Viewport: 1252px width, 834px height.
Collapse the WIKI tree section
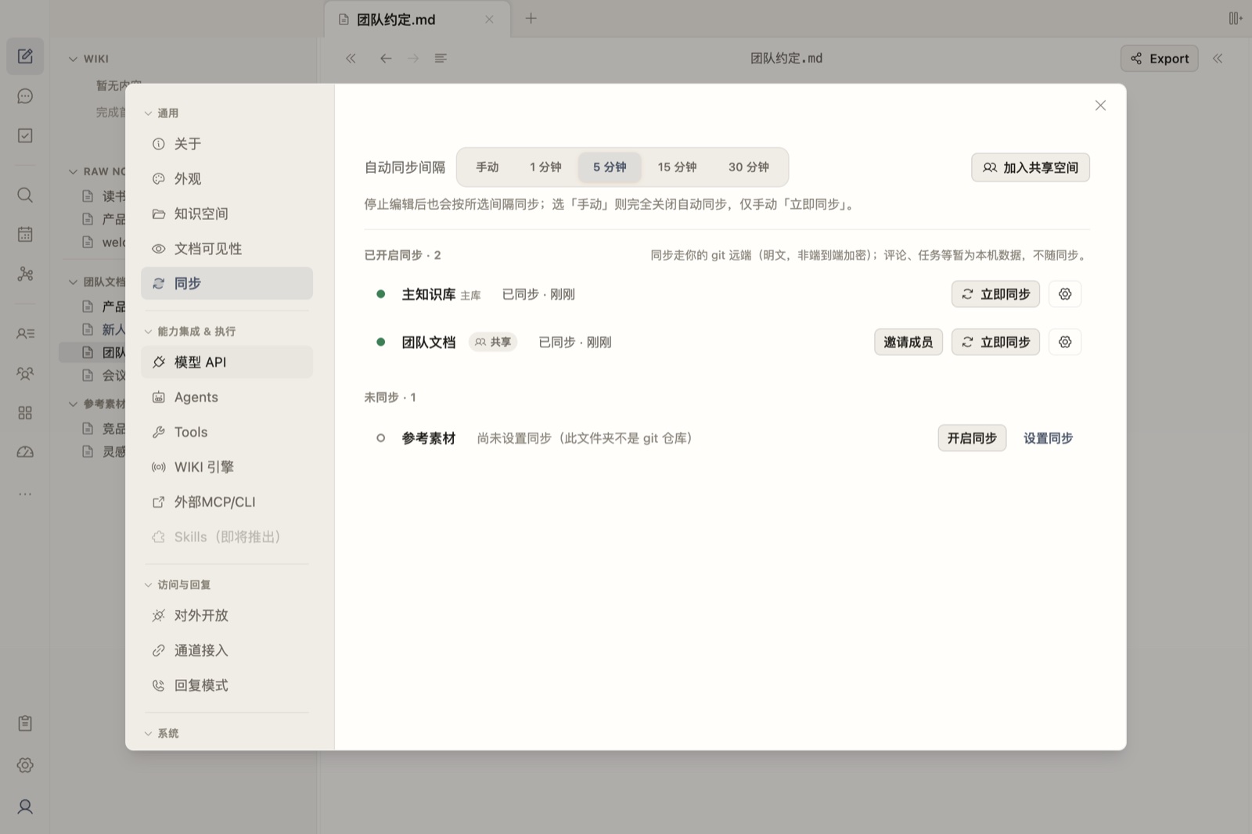click(x=88, y=59)
